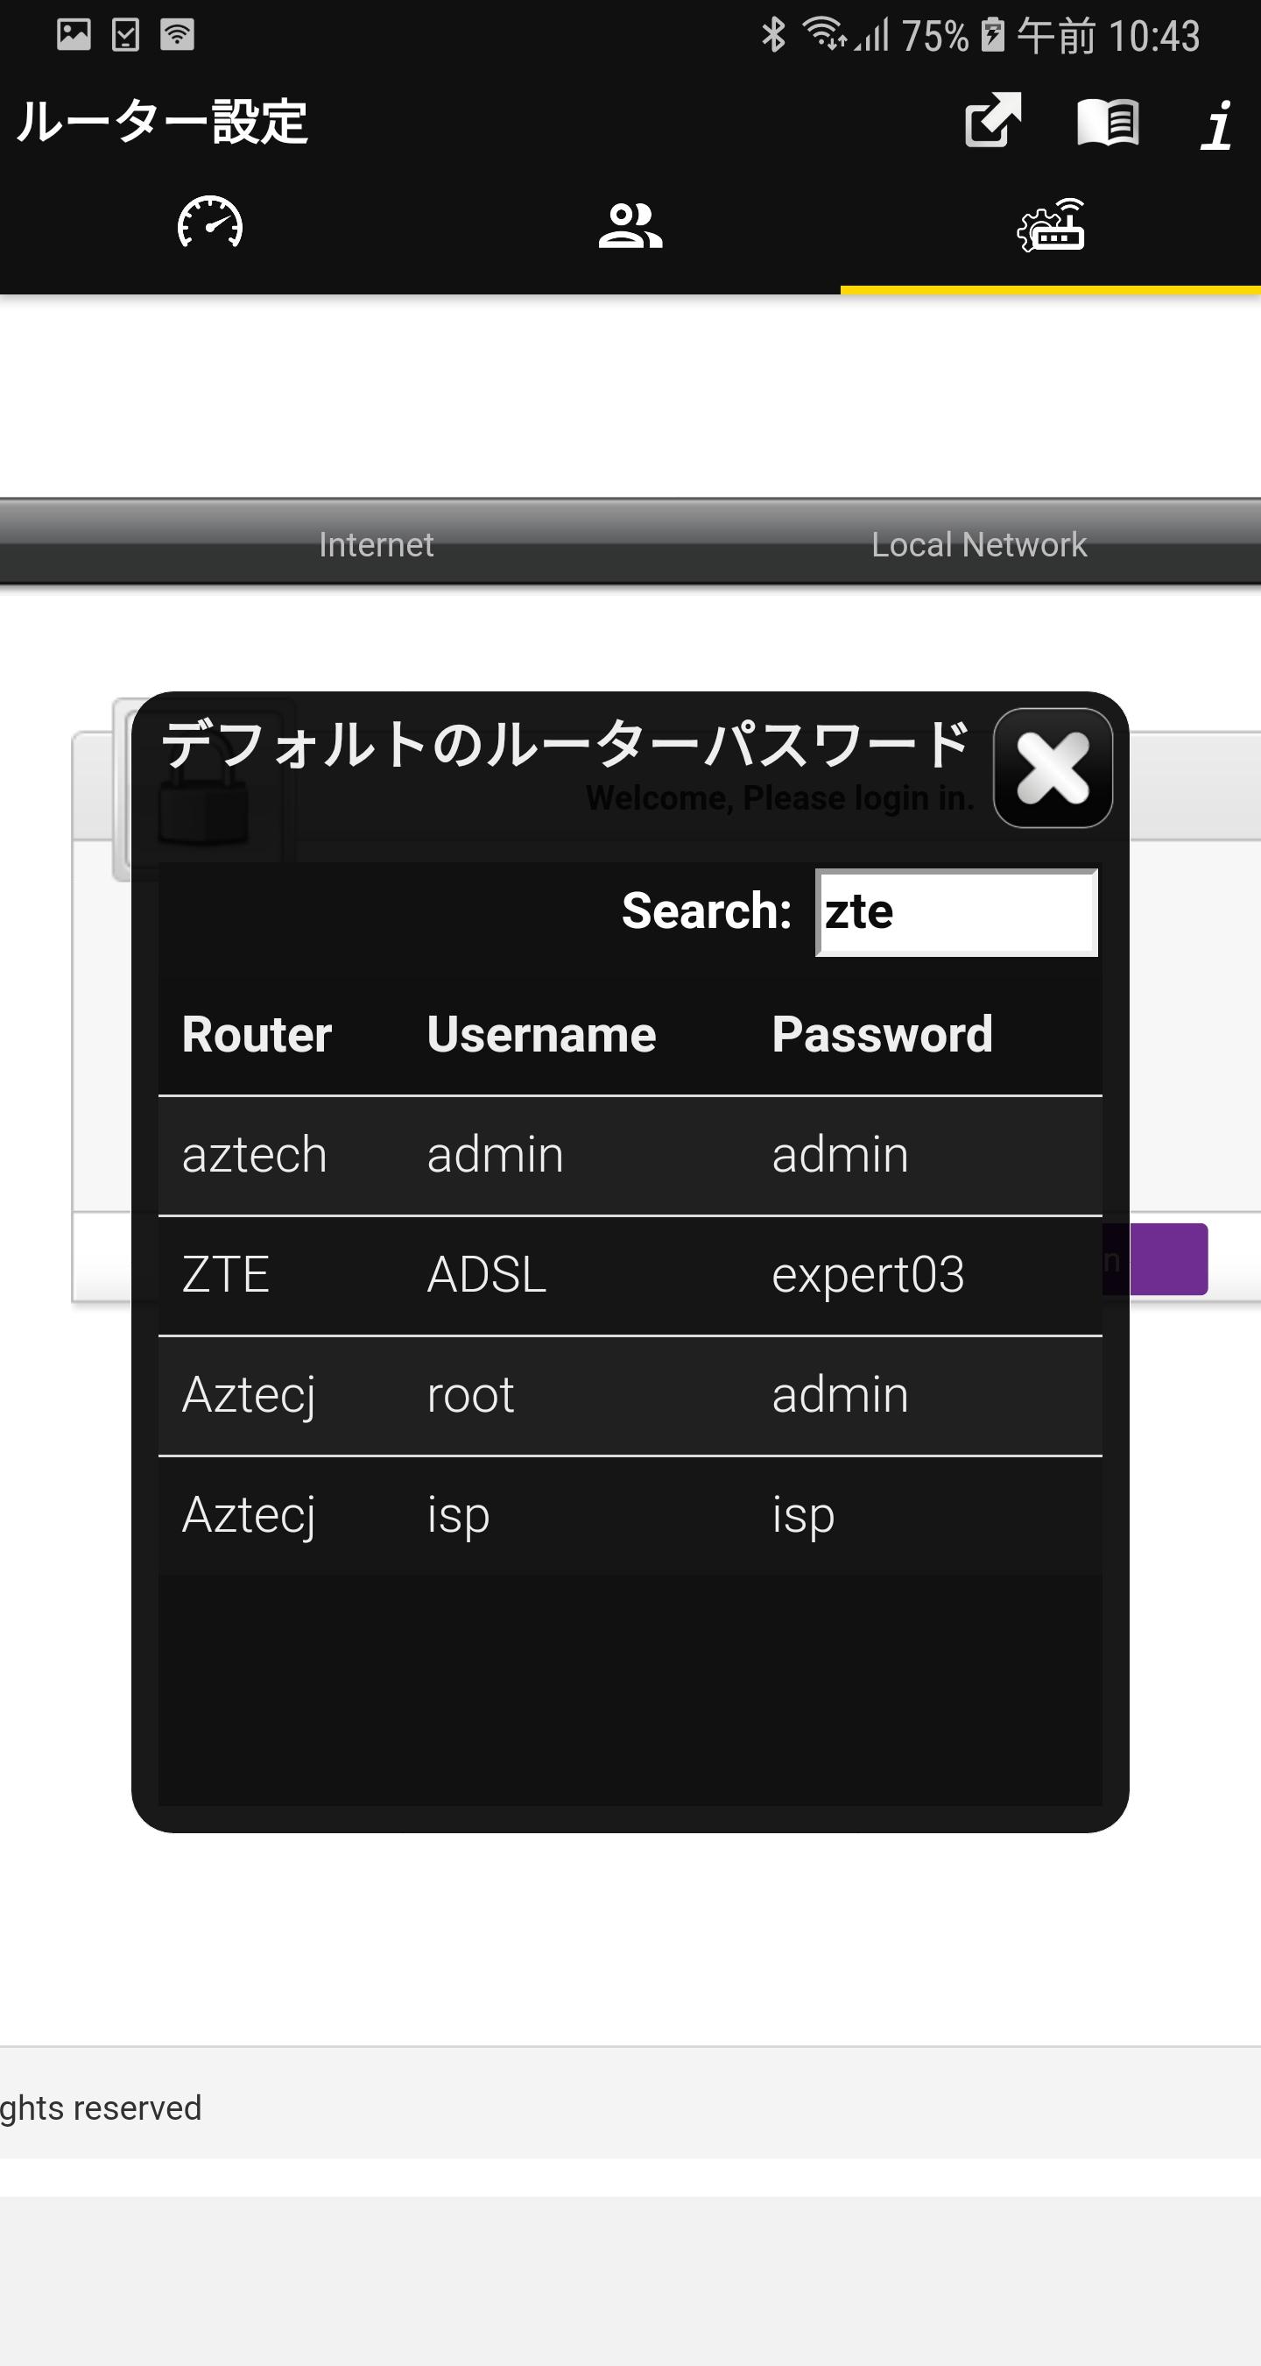Open the Local Network menu item
The height and width of the screenshot is (2366, 1261).
[979, 545]
